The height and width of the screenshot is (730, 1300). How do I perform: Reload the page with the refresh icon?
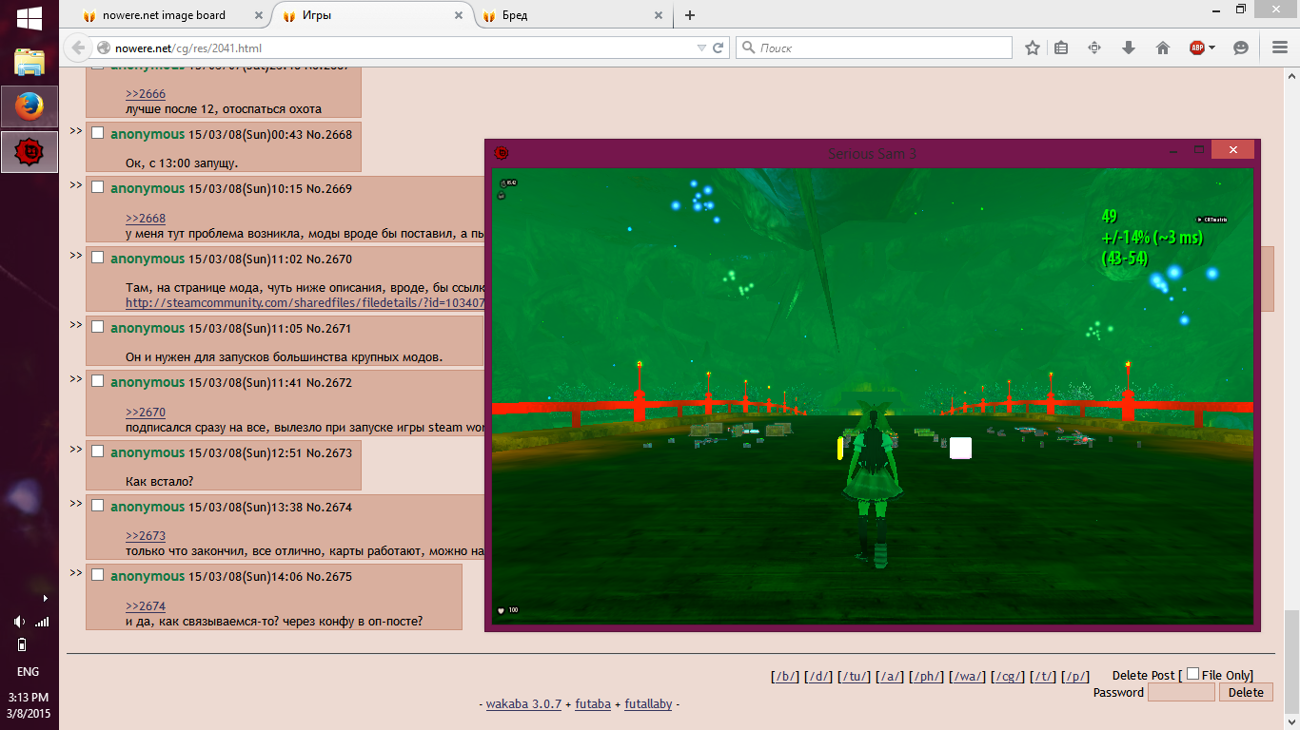click(719, 48)
